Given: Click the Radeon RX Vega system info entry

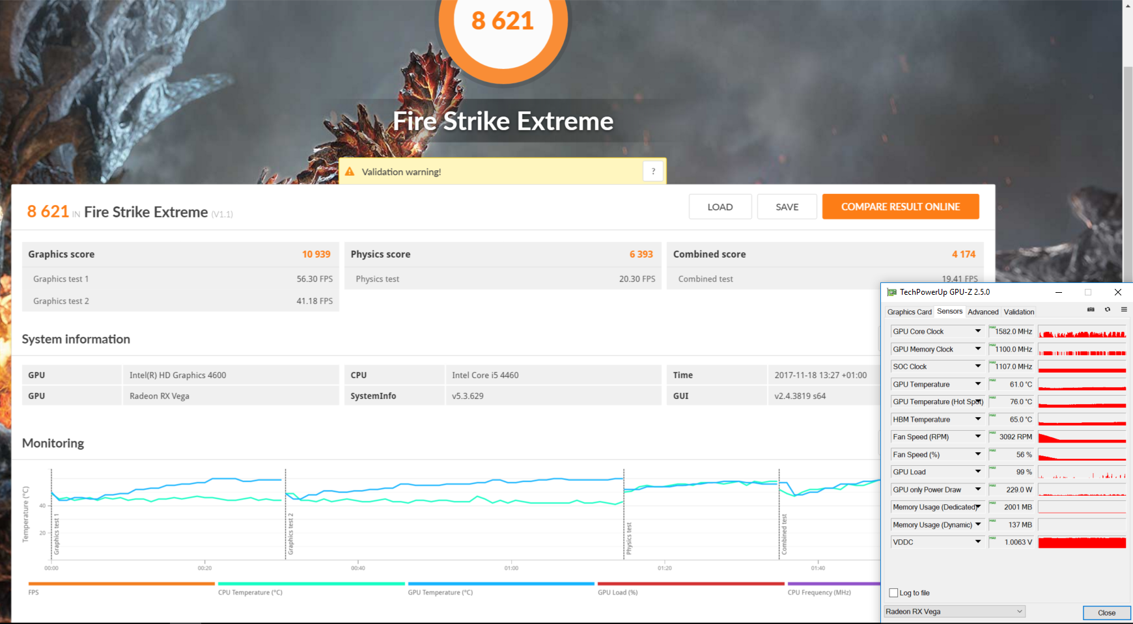Looking at the screenshot, I should 160,396.
